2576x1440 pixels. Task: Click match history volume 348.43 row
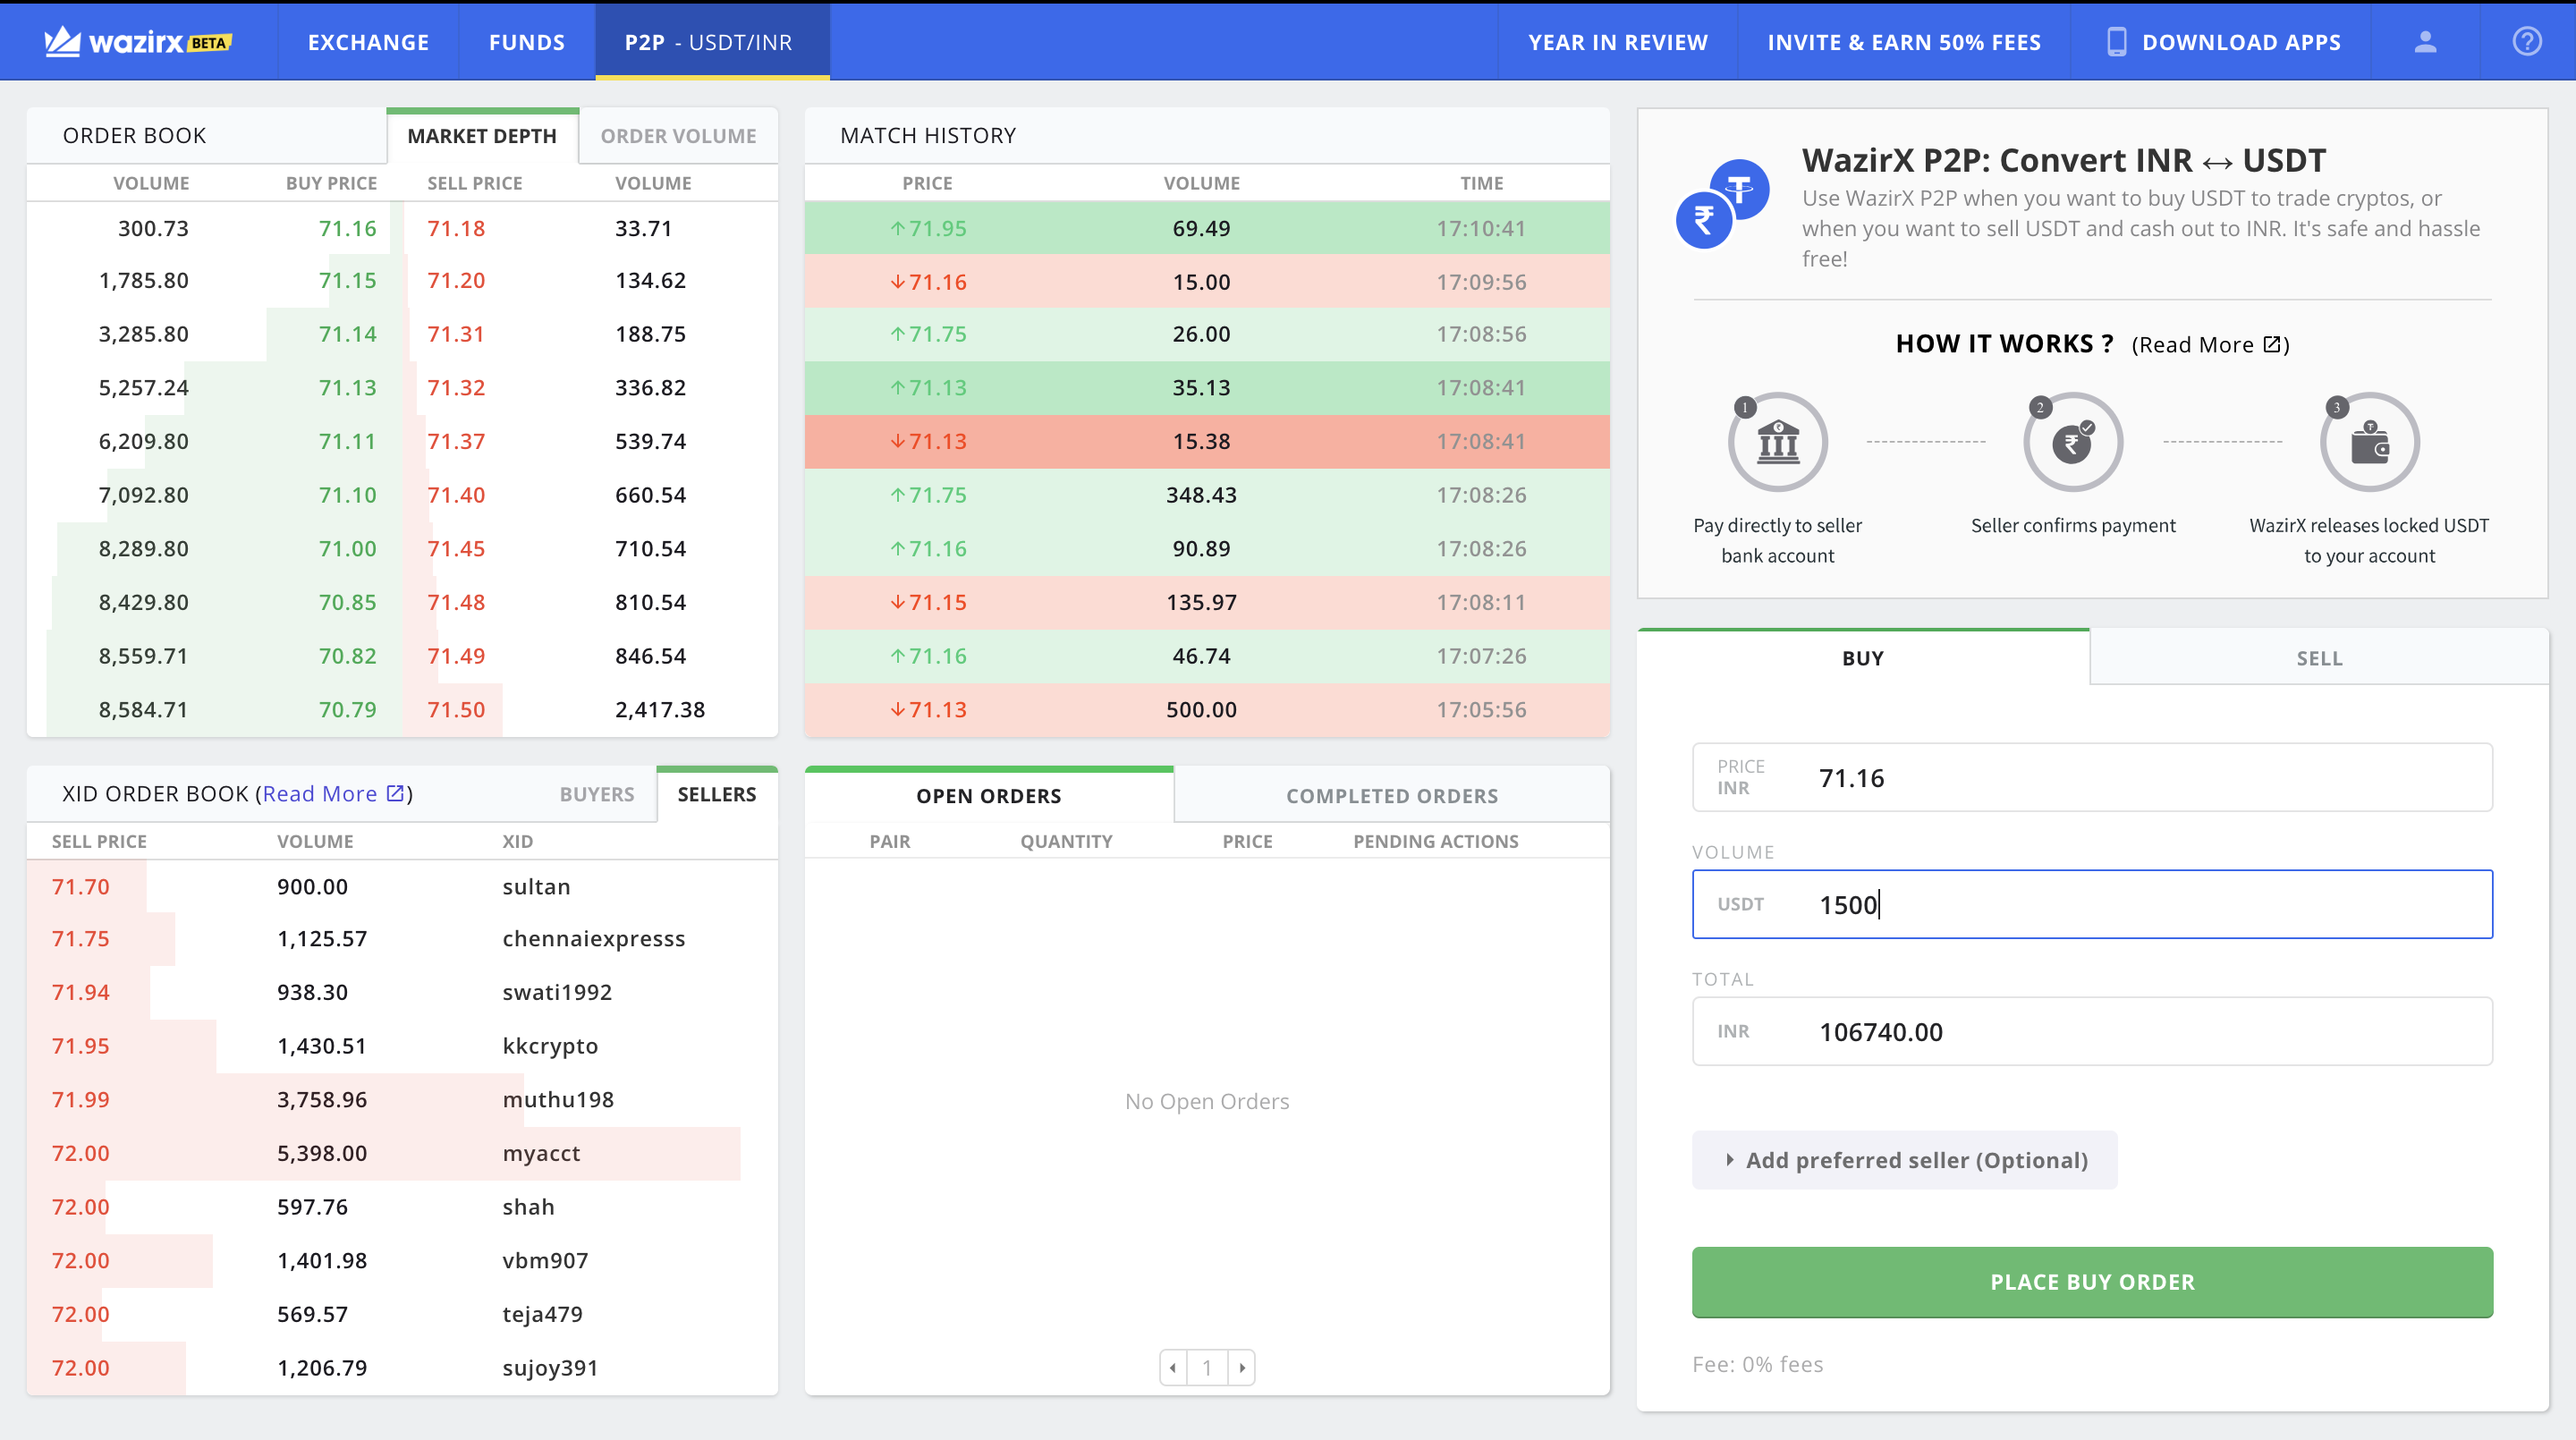click(x=1207, y=495)
